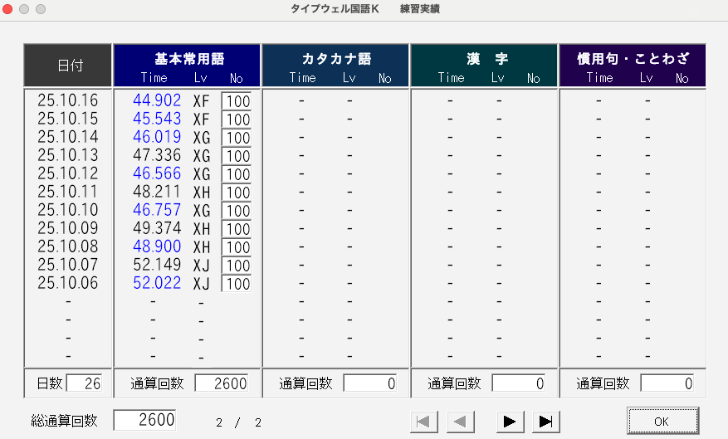Click the 日数 label
This screenshot has height=439, width=728.
[49, 383]
